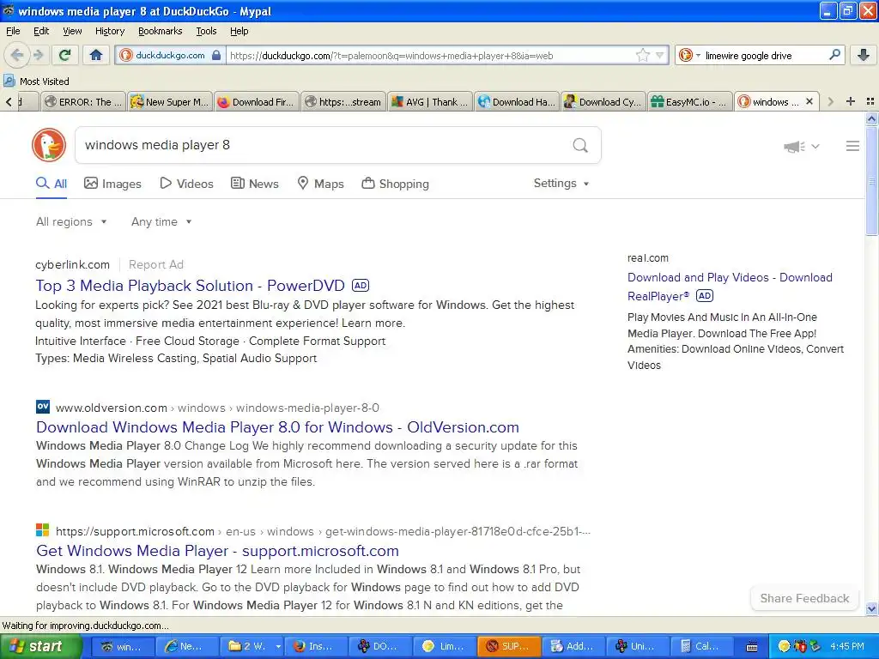Switch to New Super M... browser tab
The width and height of the screenshot is (879, 659).
170,101
